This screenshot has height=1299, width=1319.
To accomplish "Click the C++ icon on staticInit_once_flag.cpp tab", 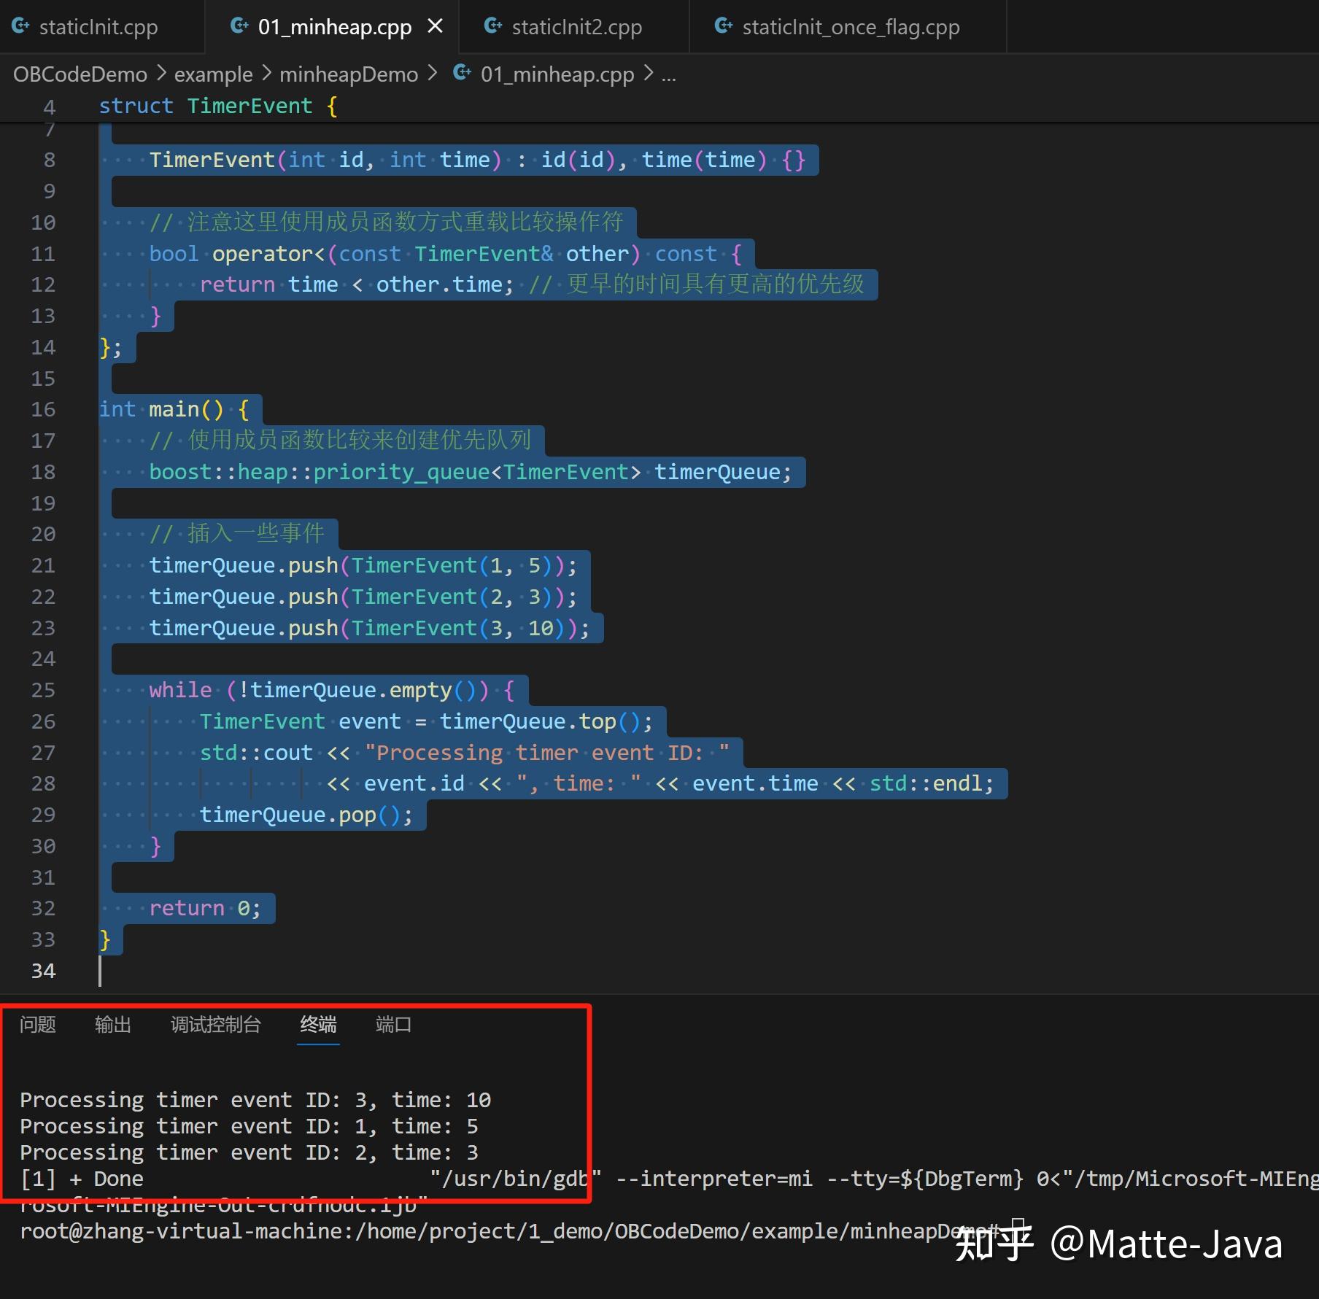I will point(724,26).
